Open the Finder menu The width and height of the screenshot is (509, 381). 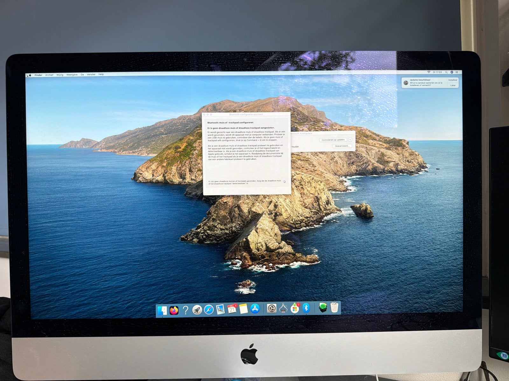pos(38,75)
